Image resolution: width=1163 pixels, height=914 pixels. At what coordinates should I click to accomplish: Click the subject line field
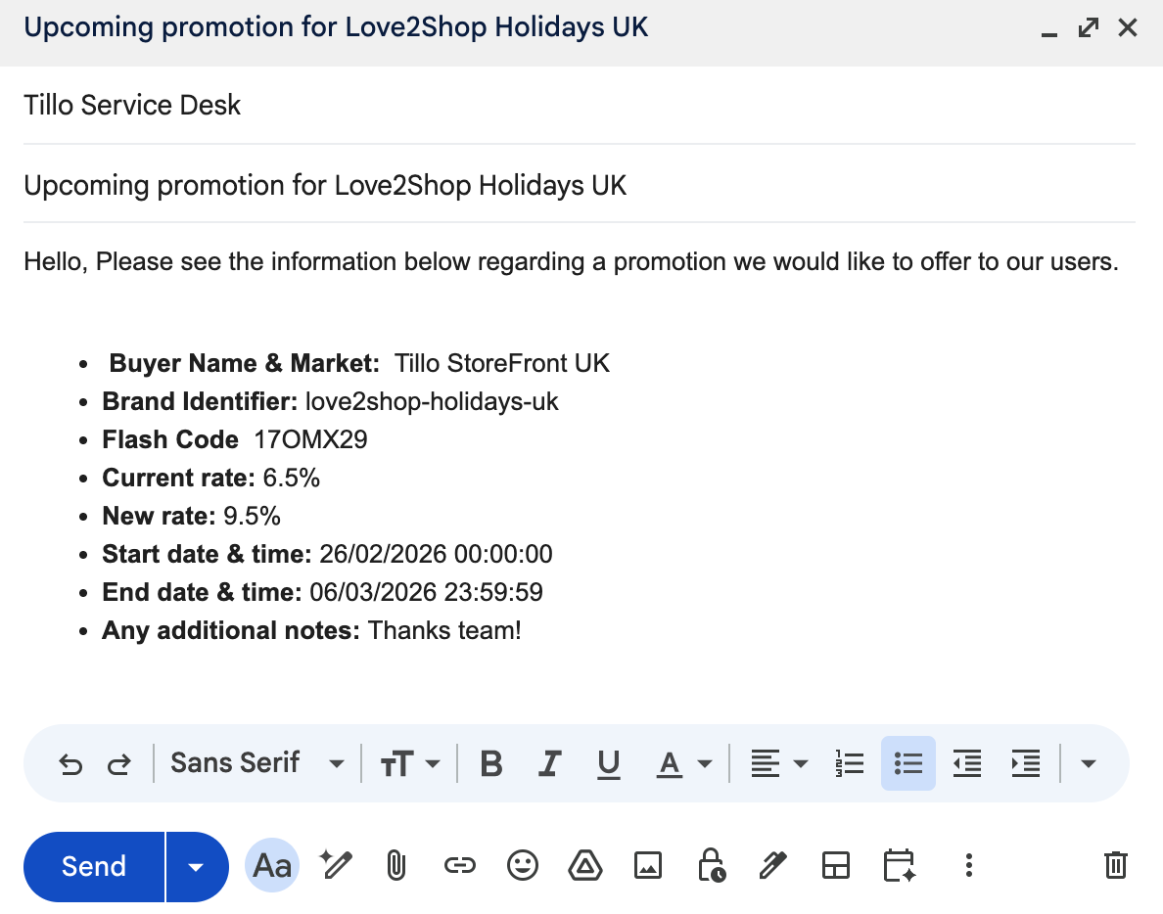click(578, 185)
